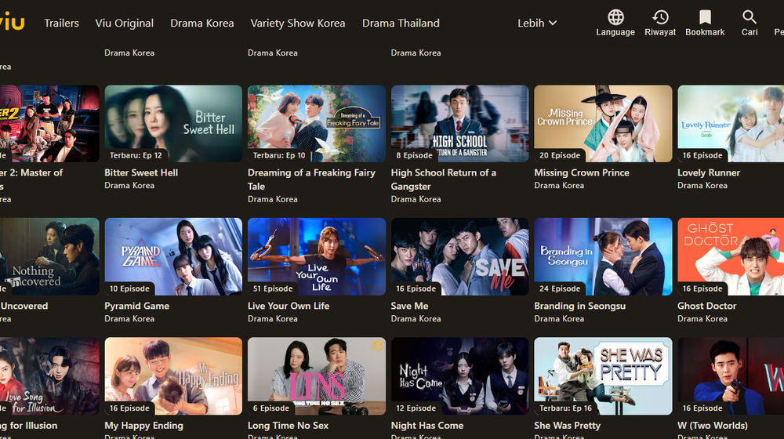The image size is (784, 439).
Task: Click the Ghost Doctor title link
Action: pyautogui.click(x=706, y=306)
